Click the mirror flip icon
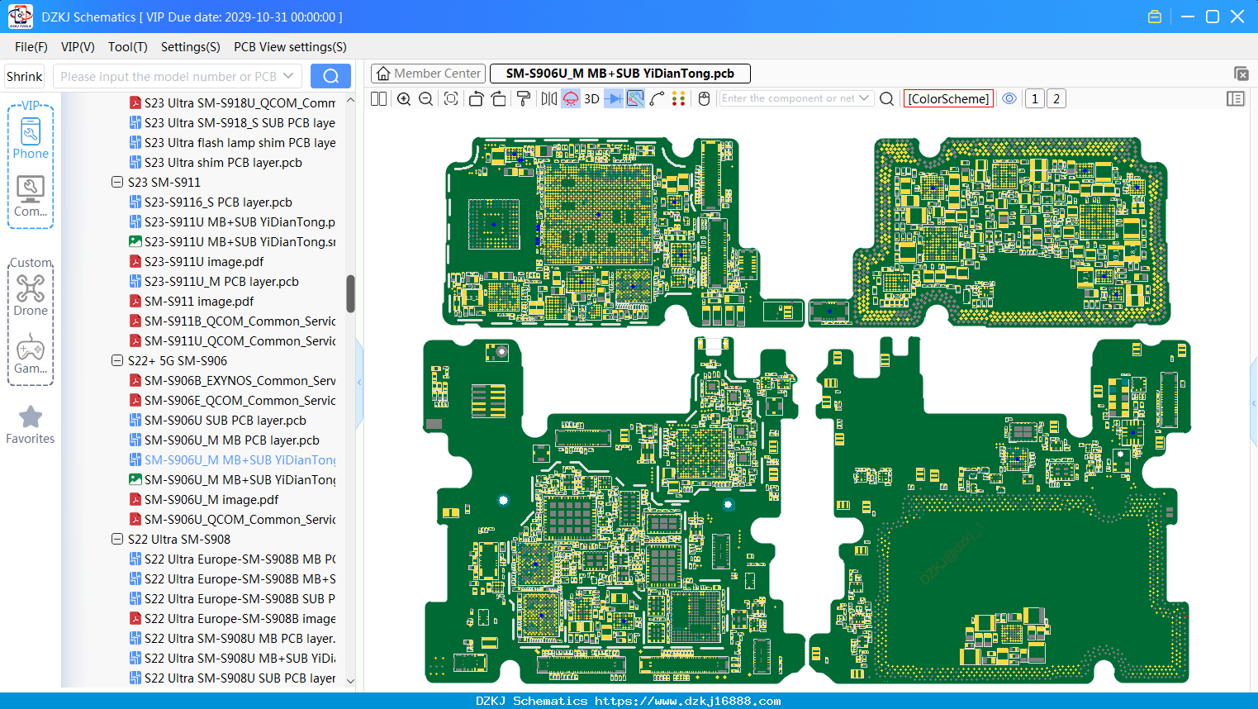This screenshot has height=709, width=1258. [549, 98]
